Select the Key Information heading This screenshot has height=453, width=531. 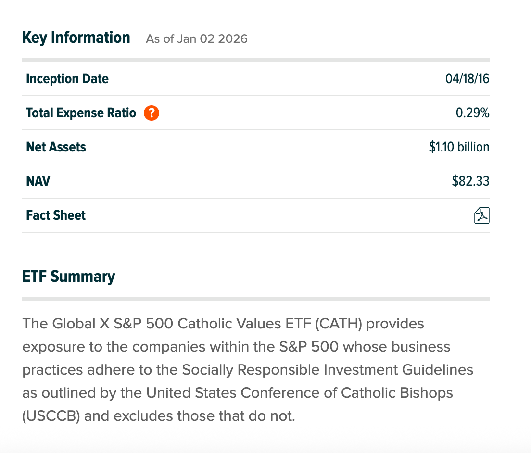(x=76, y=38)
